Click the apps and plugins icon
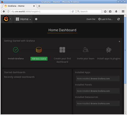Screen dimensions: 127x115 click(109, 50)
